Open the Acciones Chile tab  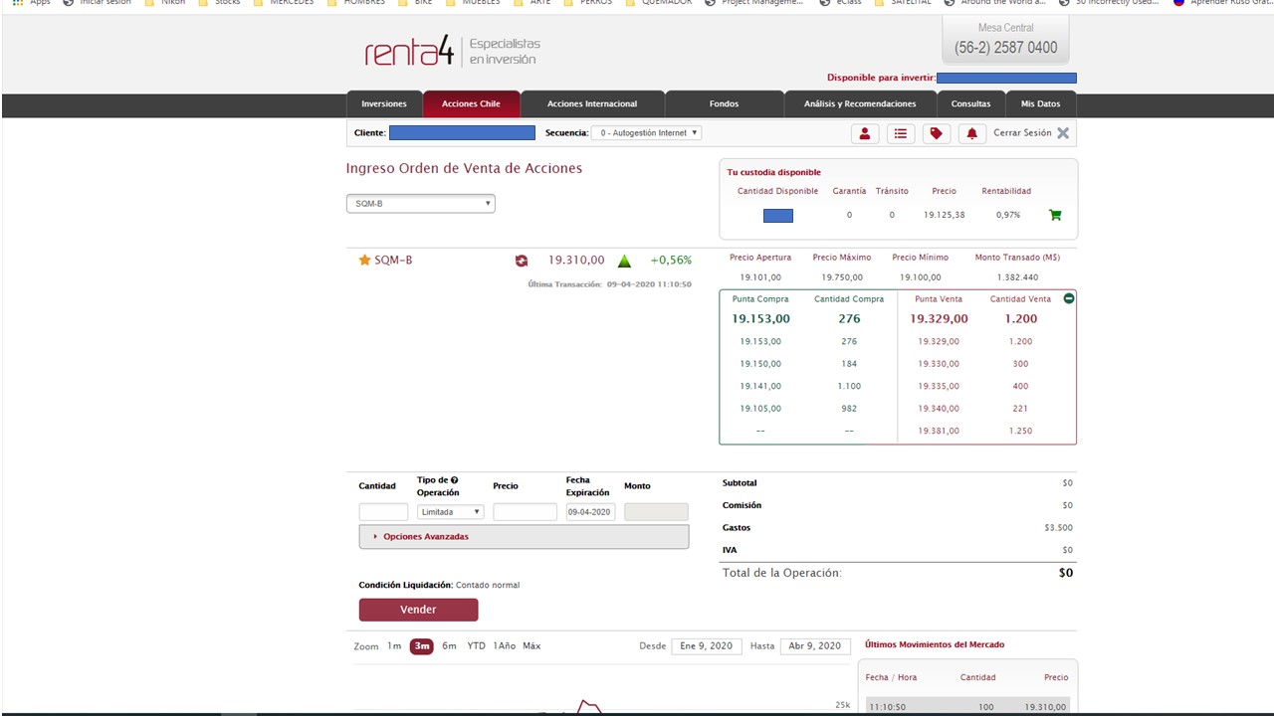click(471, 103)
